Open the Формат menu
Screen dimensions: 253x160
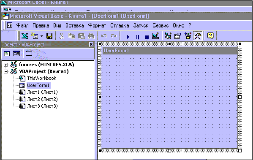coord(97,25)
